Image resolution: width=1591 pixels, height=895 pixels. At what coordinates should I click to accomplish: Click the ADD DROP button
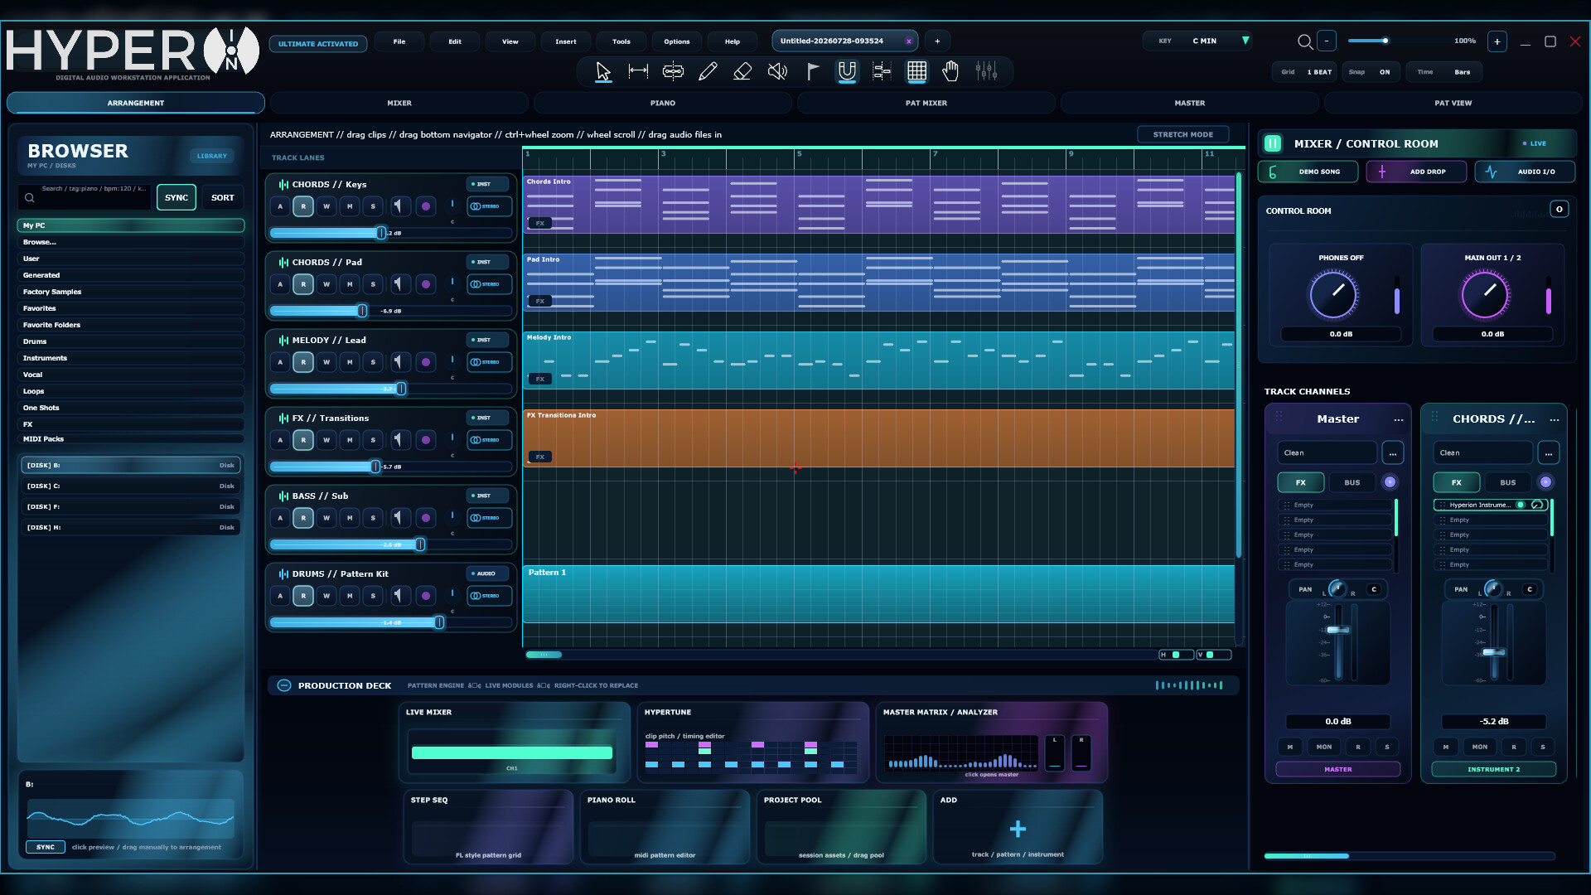click(1417, 172)
